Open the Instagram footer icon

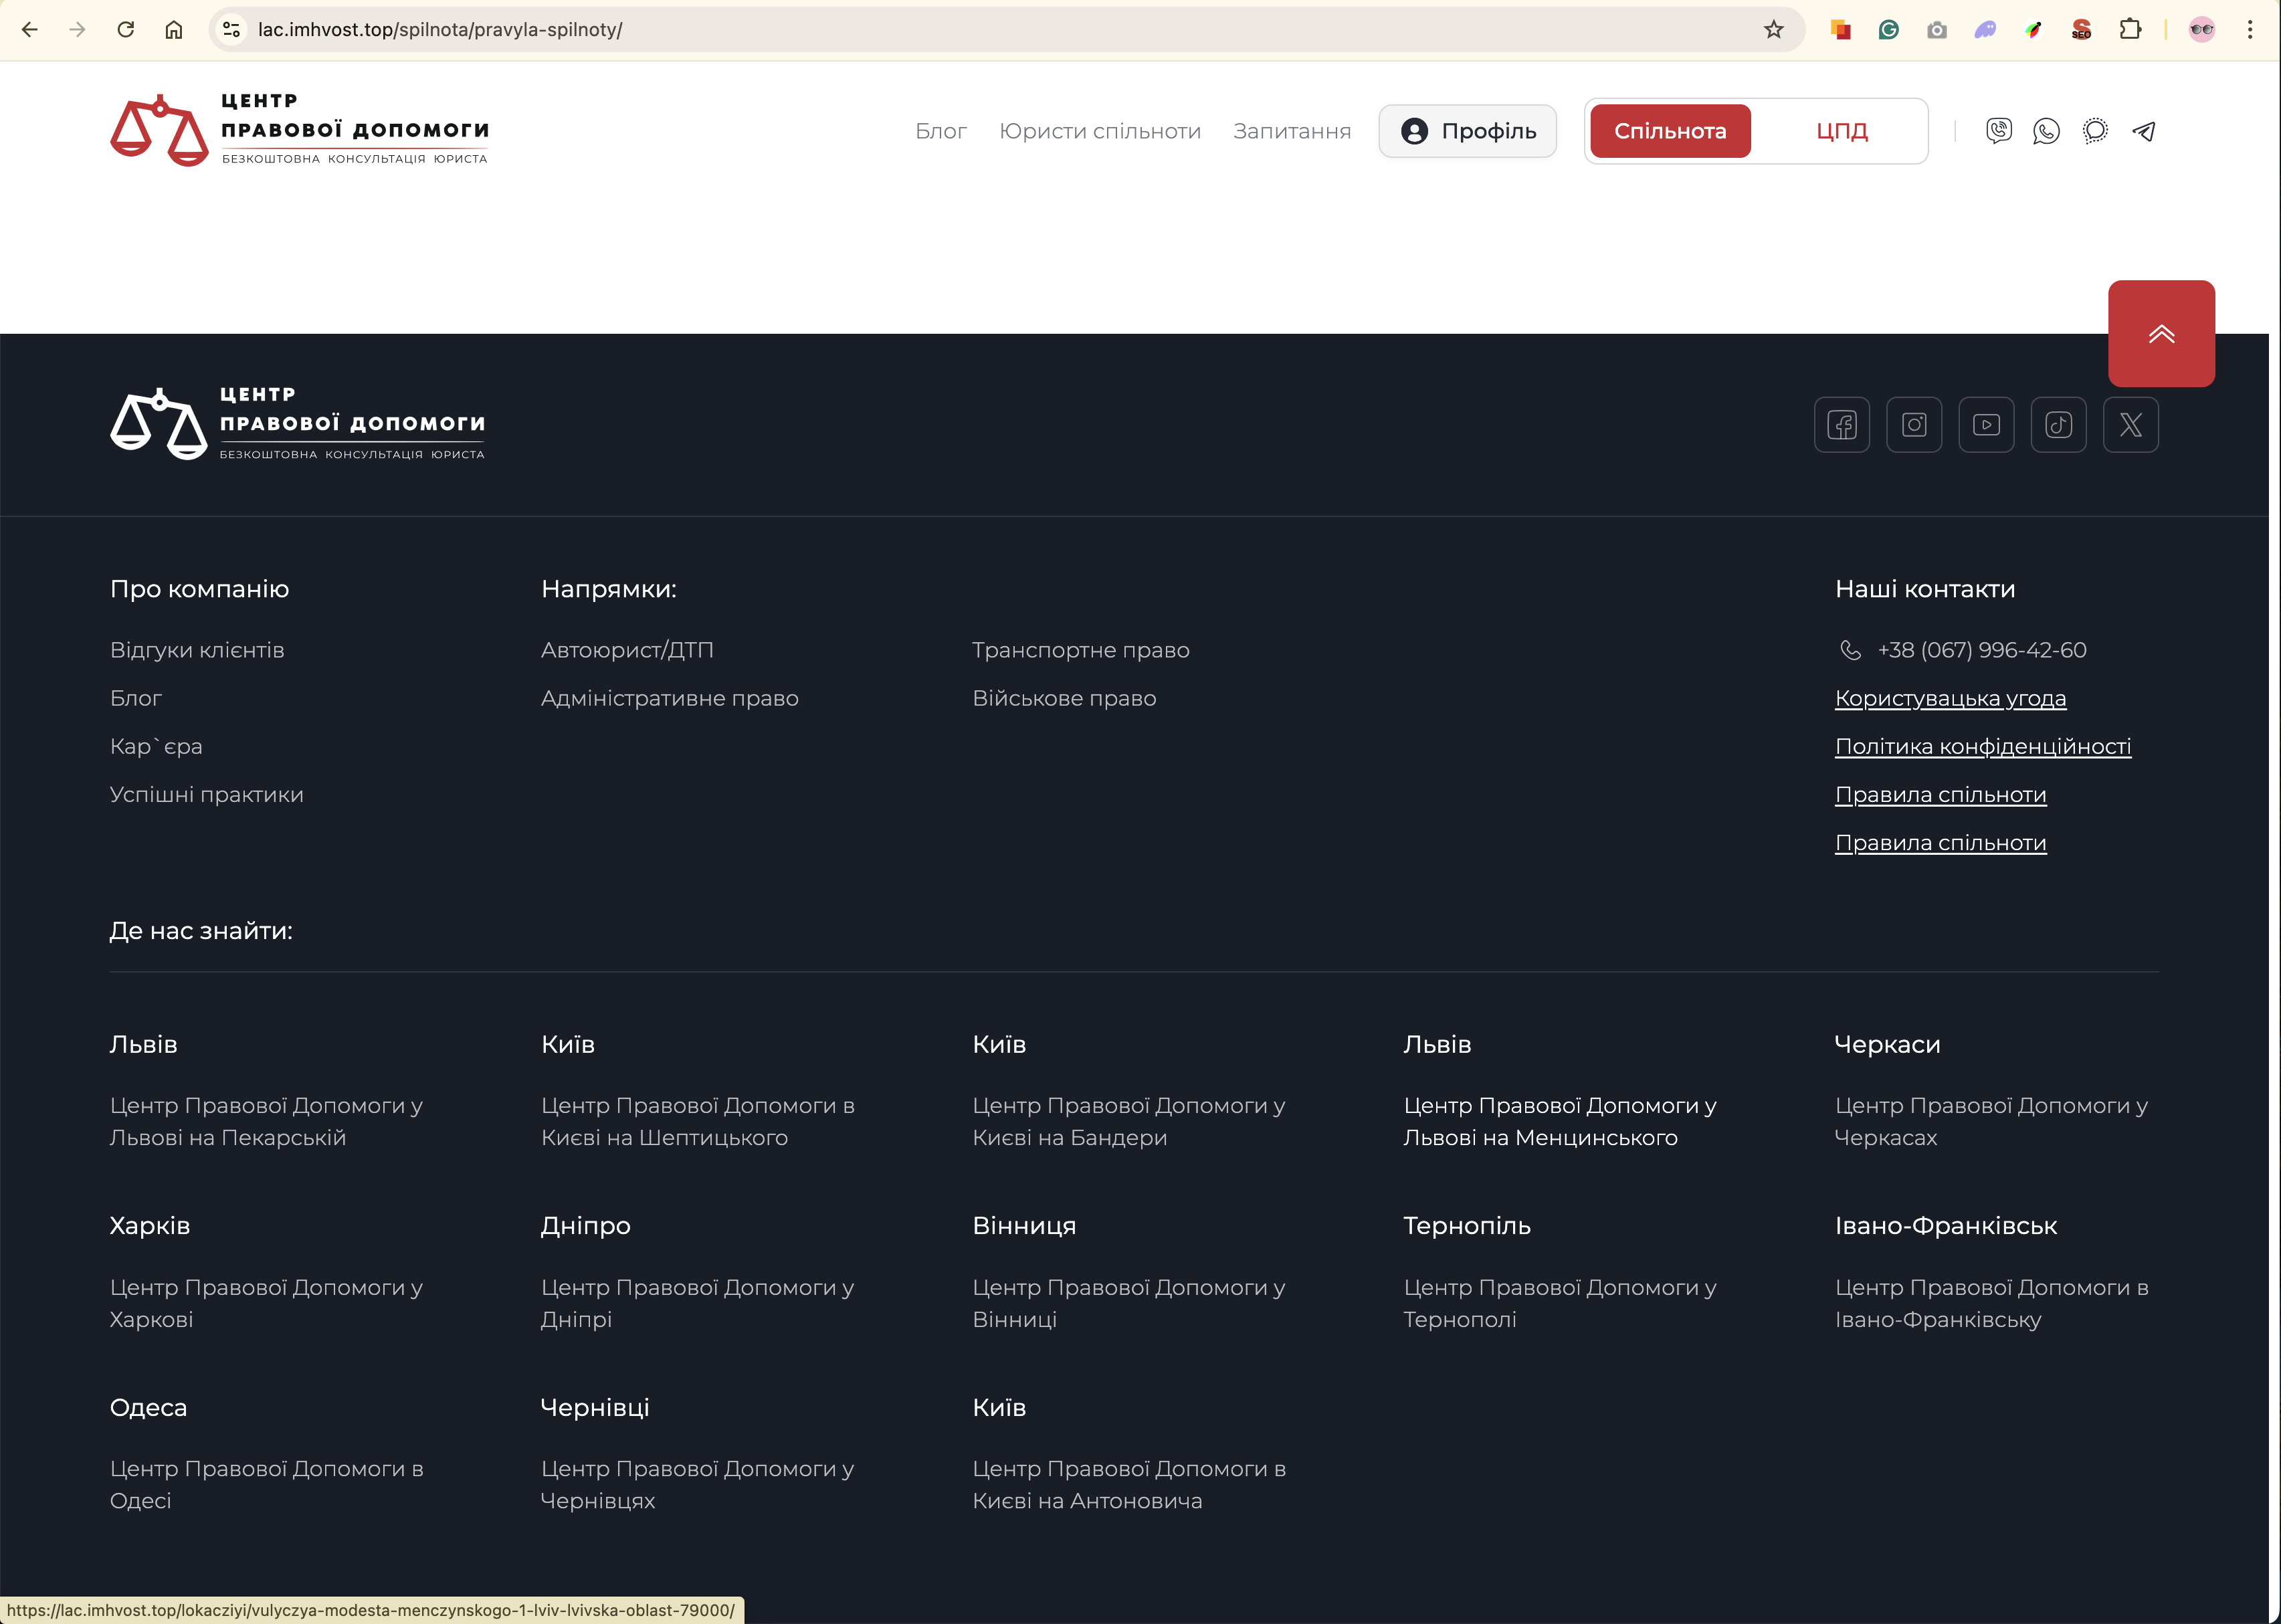click(x=1913, y=425)
